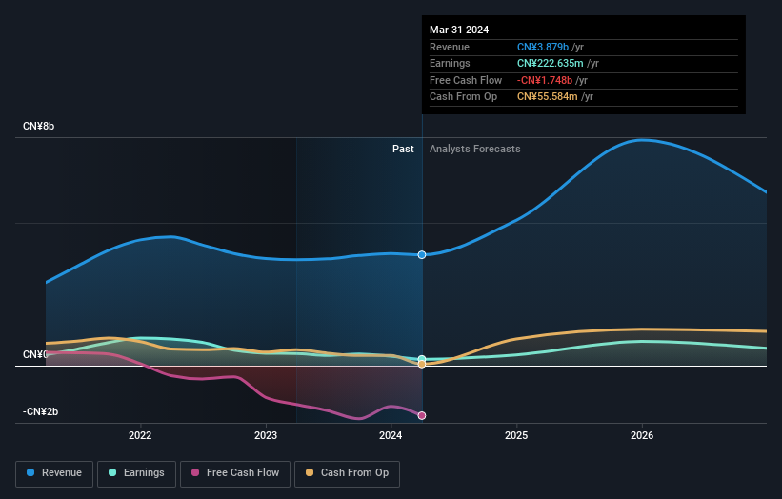Click the pink Free Cash Flow legend dot

pyautogui.click(x=195, y=472)
